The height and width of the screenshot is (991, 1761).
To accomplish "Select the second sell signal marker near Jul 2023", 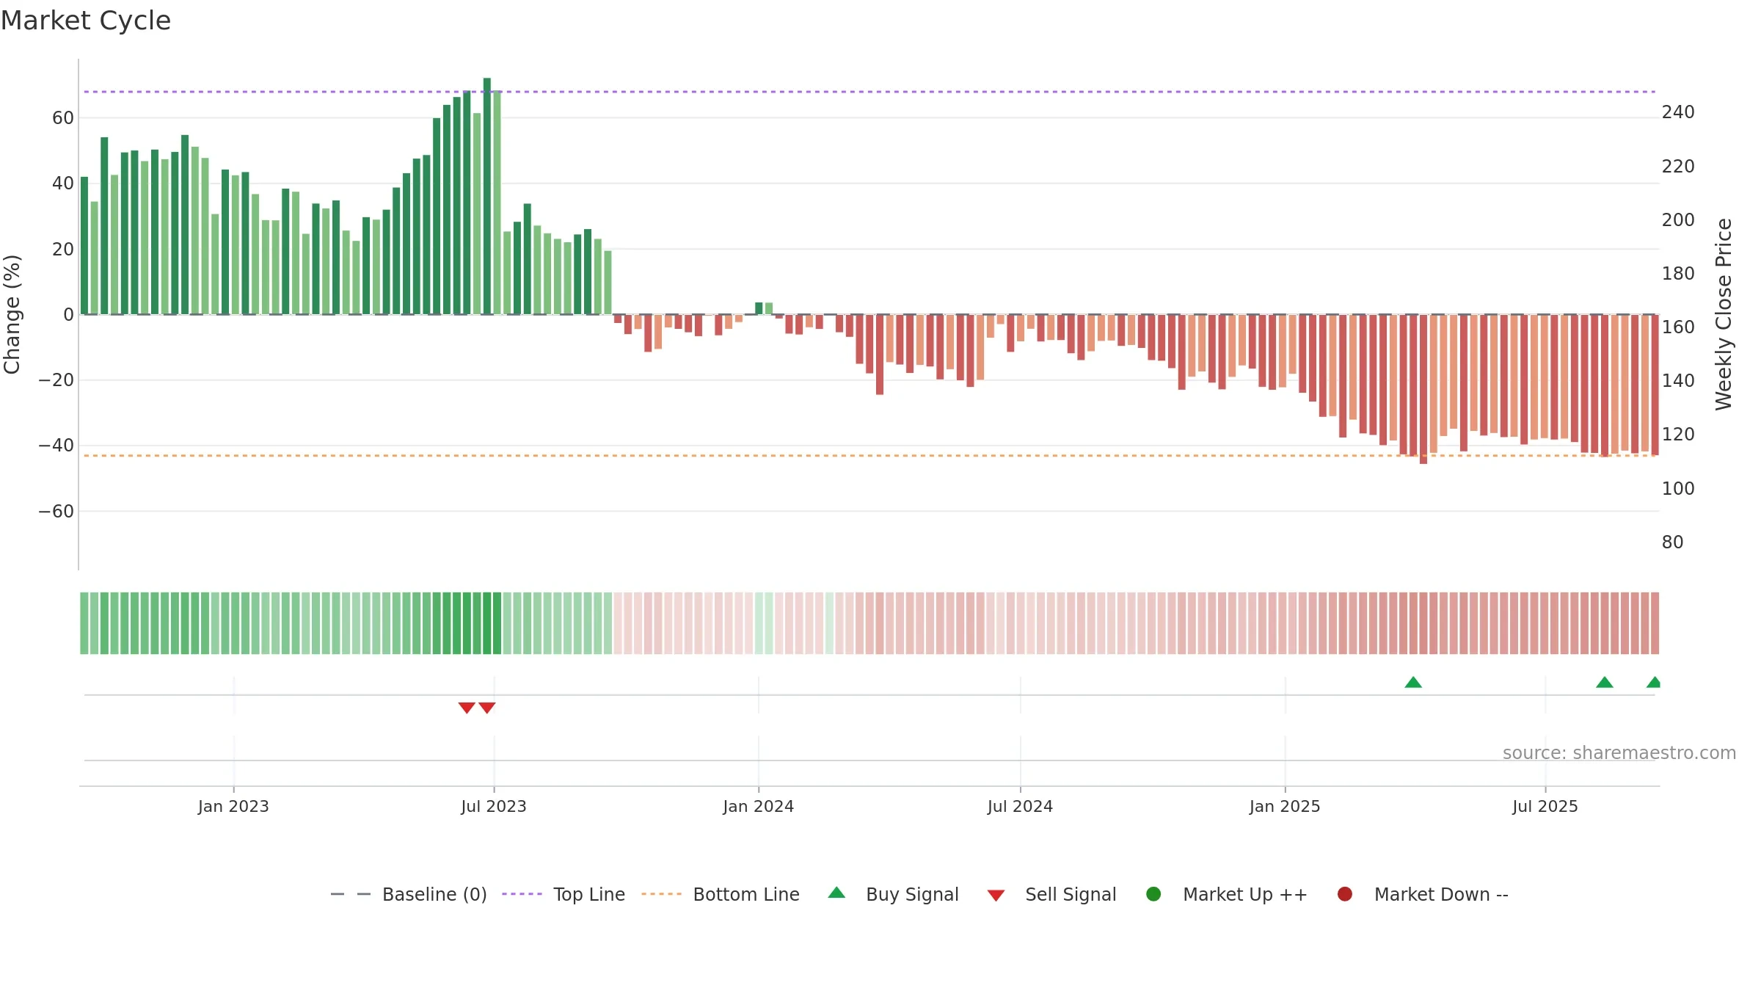I will pos(487,708).
